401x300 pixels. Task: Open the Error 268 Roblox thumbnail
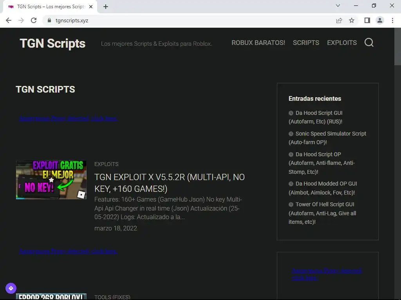[51, 296]
